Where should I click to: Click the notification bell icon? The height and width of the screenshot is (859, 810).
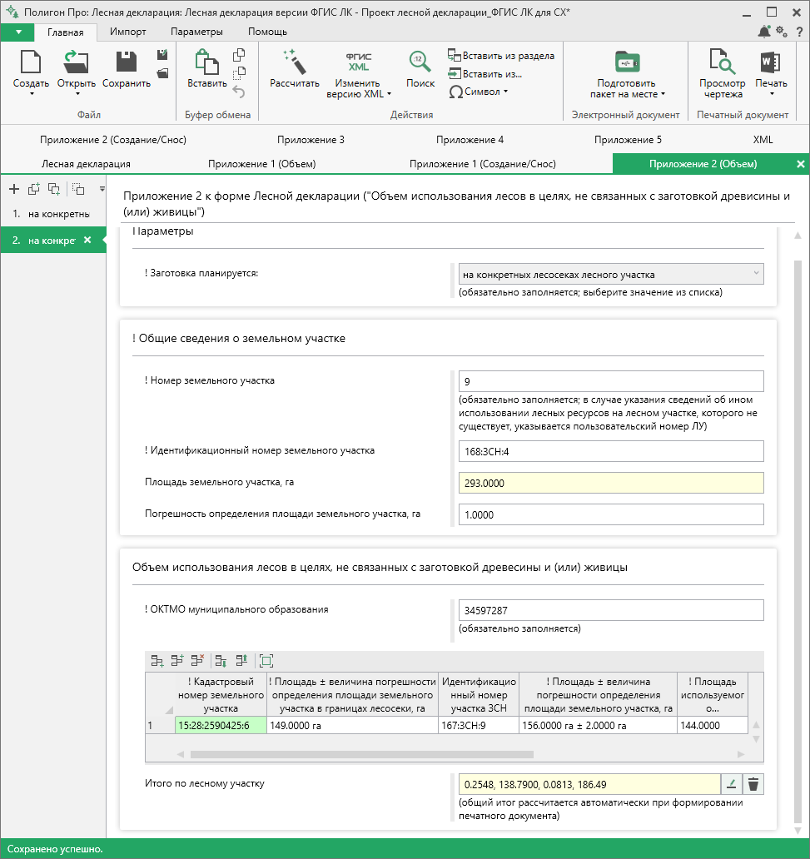tap(764, 32)
